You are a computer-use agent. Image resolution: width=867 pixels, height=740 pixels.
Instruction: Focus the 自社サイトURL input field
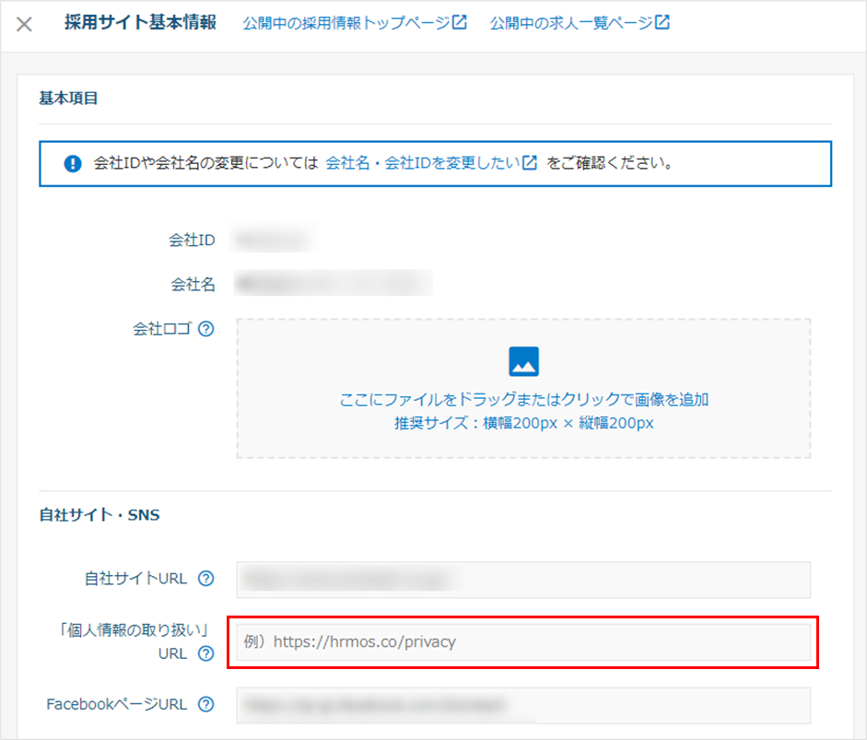click(523, 580)
